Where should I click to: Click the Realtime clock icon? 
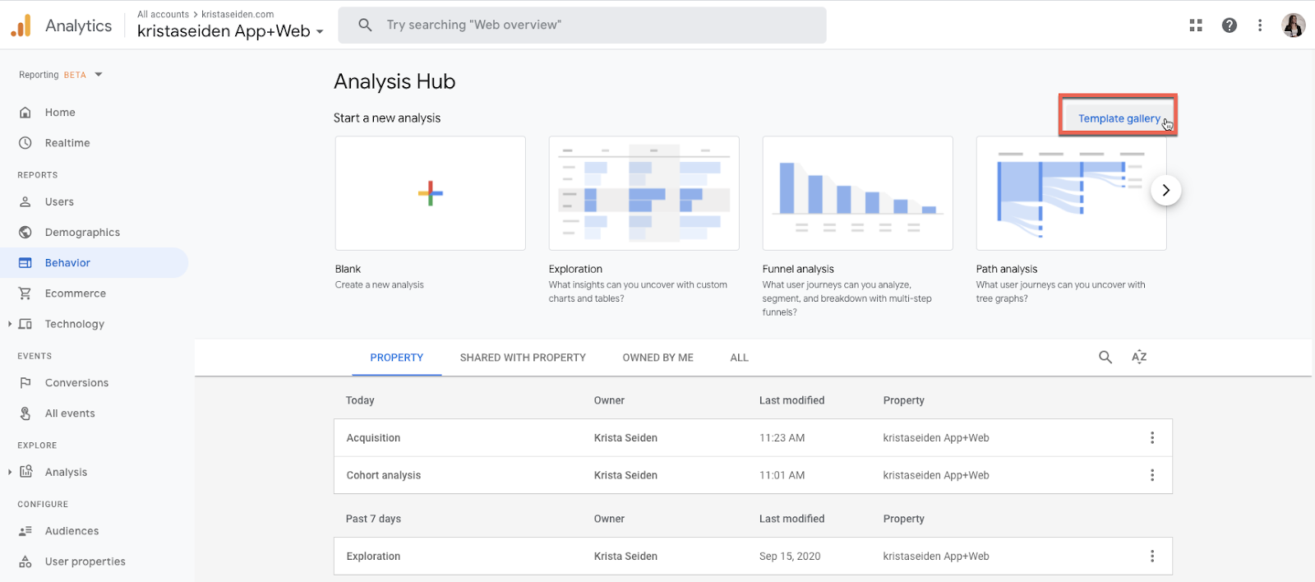(25, 143)
